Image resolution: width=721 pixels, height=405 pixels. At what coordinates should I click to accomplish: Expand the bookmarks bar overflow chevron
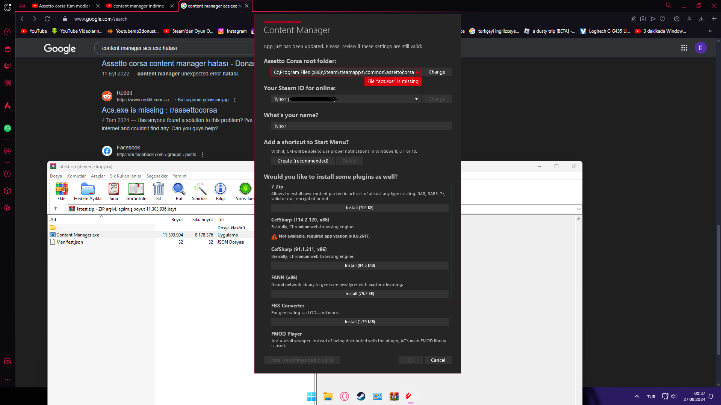click(710, 31)
